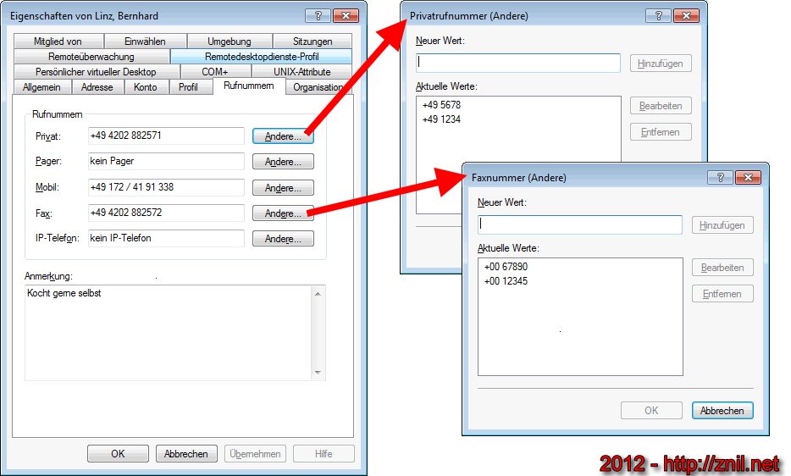Select the +00 67890 fax entry

[506, 267]
